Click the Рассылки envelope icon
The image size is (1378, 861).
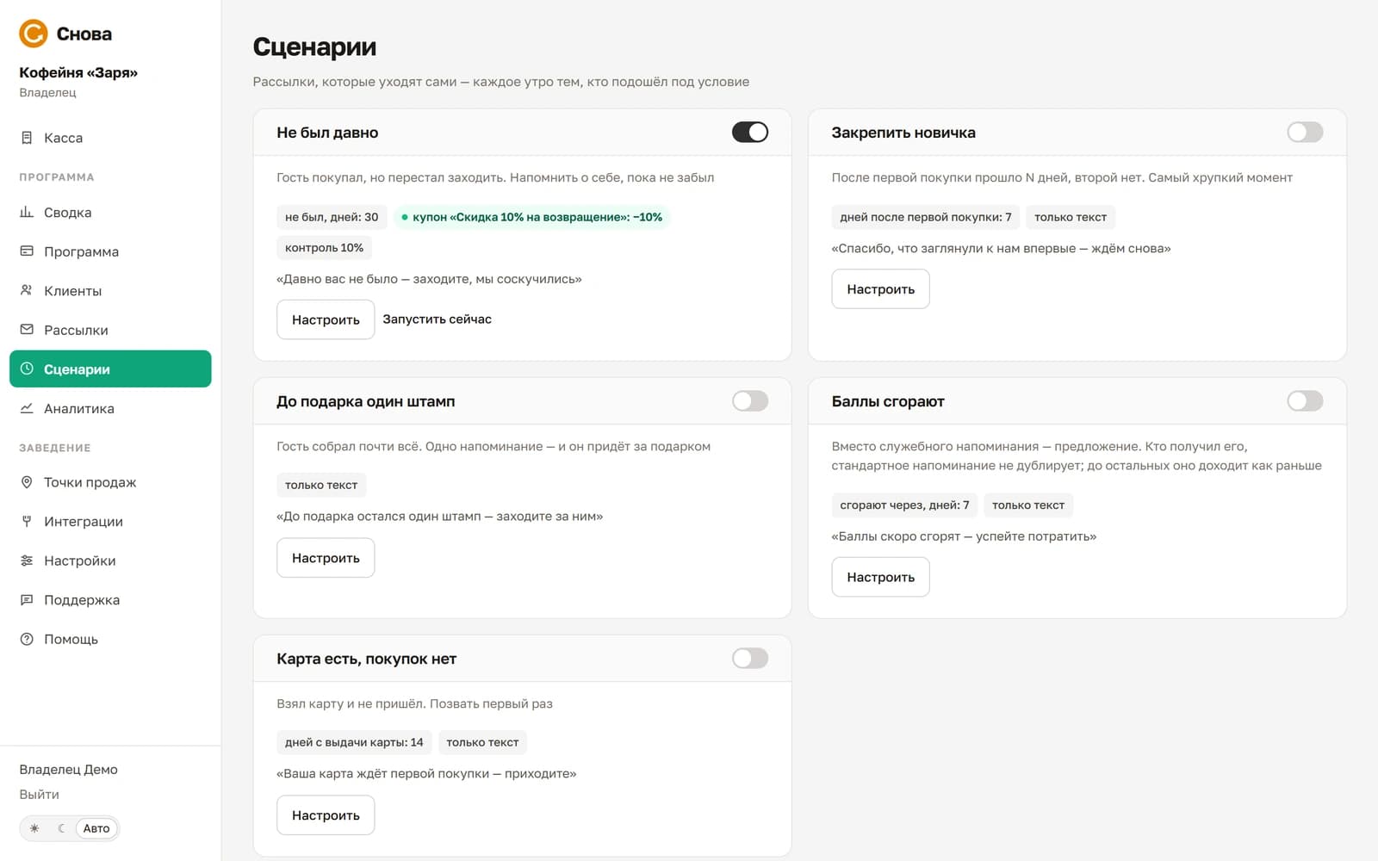[27, 330]
